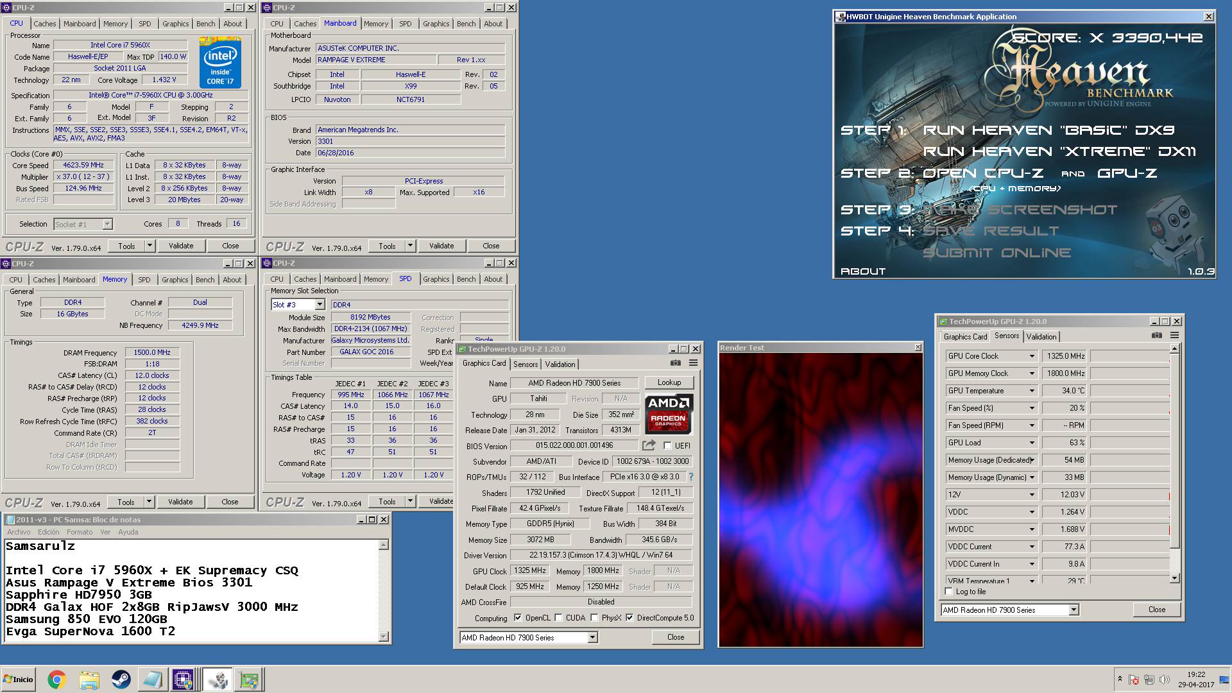Click inside the Notepad text area
The width and height of the screenshot is (1232, 693).
[191, 590]
